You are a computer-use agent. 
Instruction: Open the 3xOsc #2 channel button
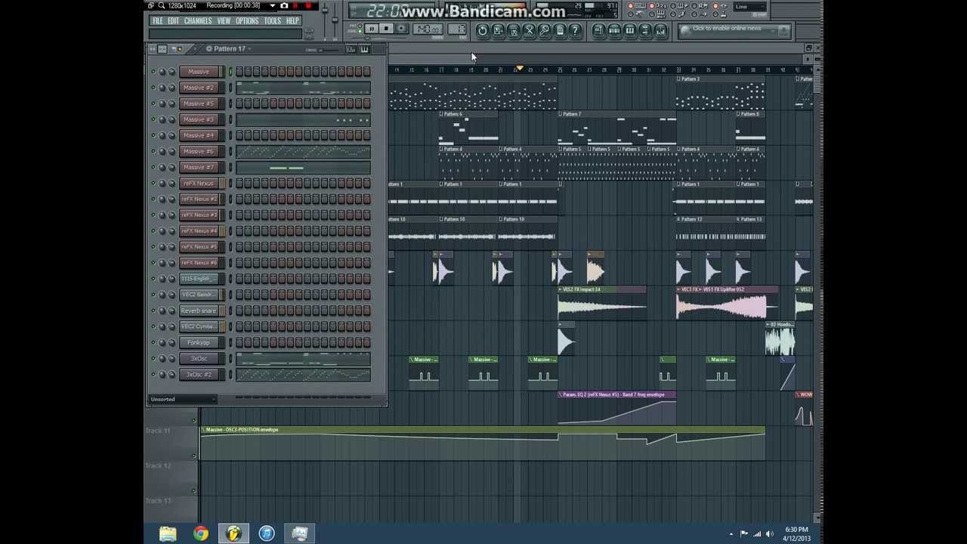199,375
